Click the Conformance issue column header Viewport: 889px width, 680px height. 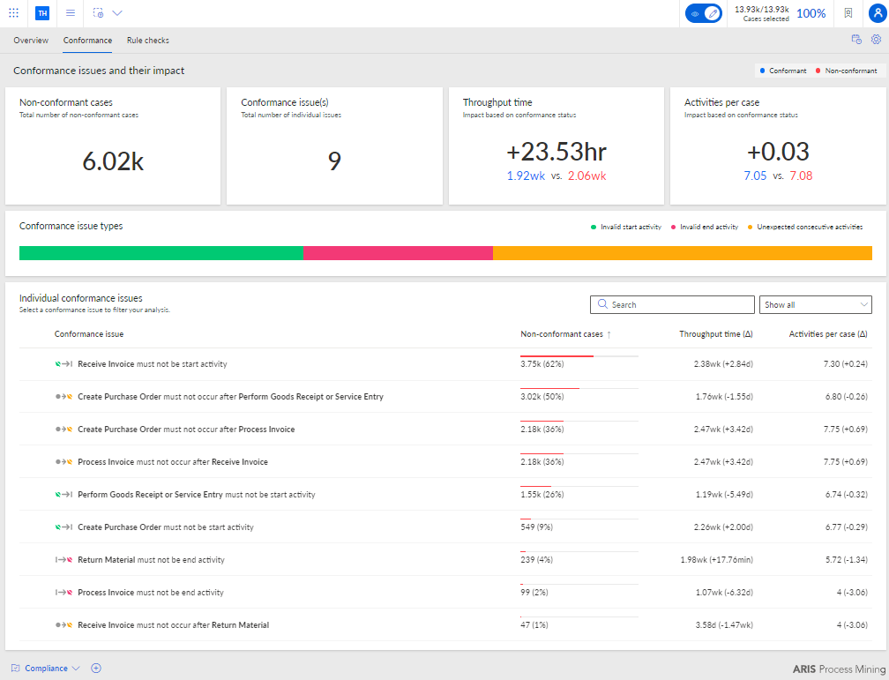[x=89, y=334]
